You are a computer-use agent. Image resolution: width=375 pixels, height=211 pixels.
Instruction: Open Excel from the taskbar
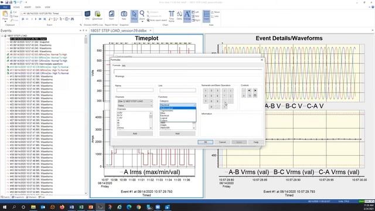tap(81, 207)
